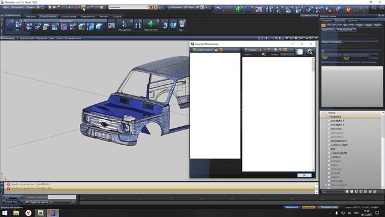Select the Объединить (merge) tool in ribbon
This screenshot has height=217, width=385.
[125, 25]
